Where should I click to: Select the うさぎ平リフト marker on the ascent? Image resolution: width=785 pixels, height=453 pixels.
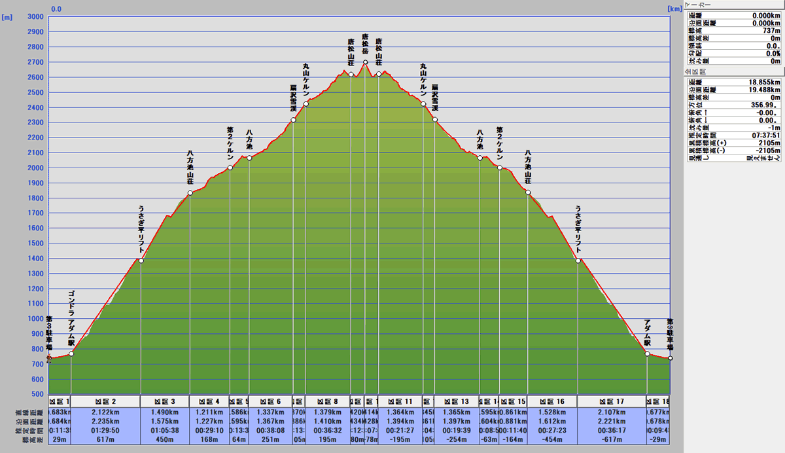[x=141, y=261]
